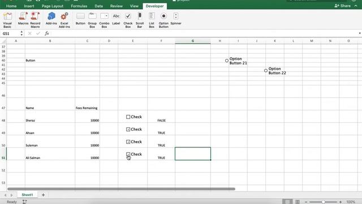
Task: Click the accessibility icon in status bar
Action: click(24, 202)
